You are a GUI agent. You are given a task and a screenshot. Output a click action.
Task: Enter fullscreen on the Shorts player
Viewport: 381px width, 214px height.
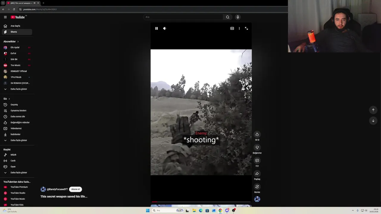point(246,29)
